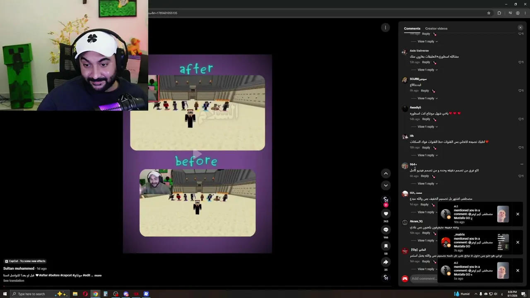Viewport: 530px width, 298px height.
Task: Close the comments panel
Action: click(x=520, y=28)
